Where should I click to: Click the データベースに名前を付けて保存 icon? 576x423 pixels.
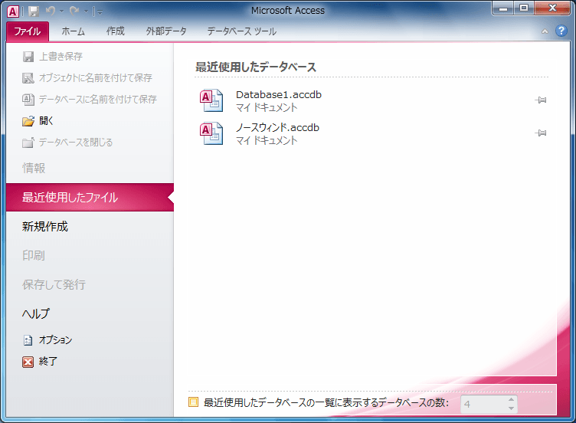[28, 99]
